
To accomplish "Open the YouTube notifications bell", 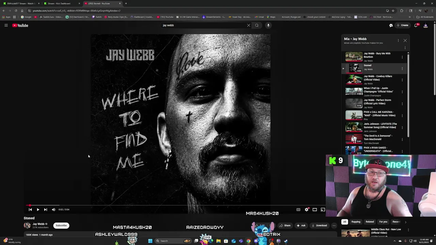I will (x=416, y=25).
